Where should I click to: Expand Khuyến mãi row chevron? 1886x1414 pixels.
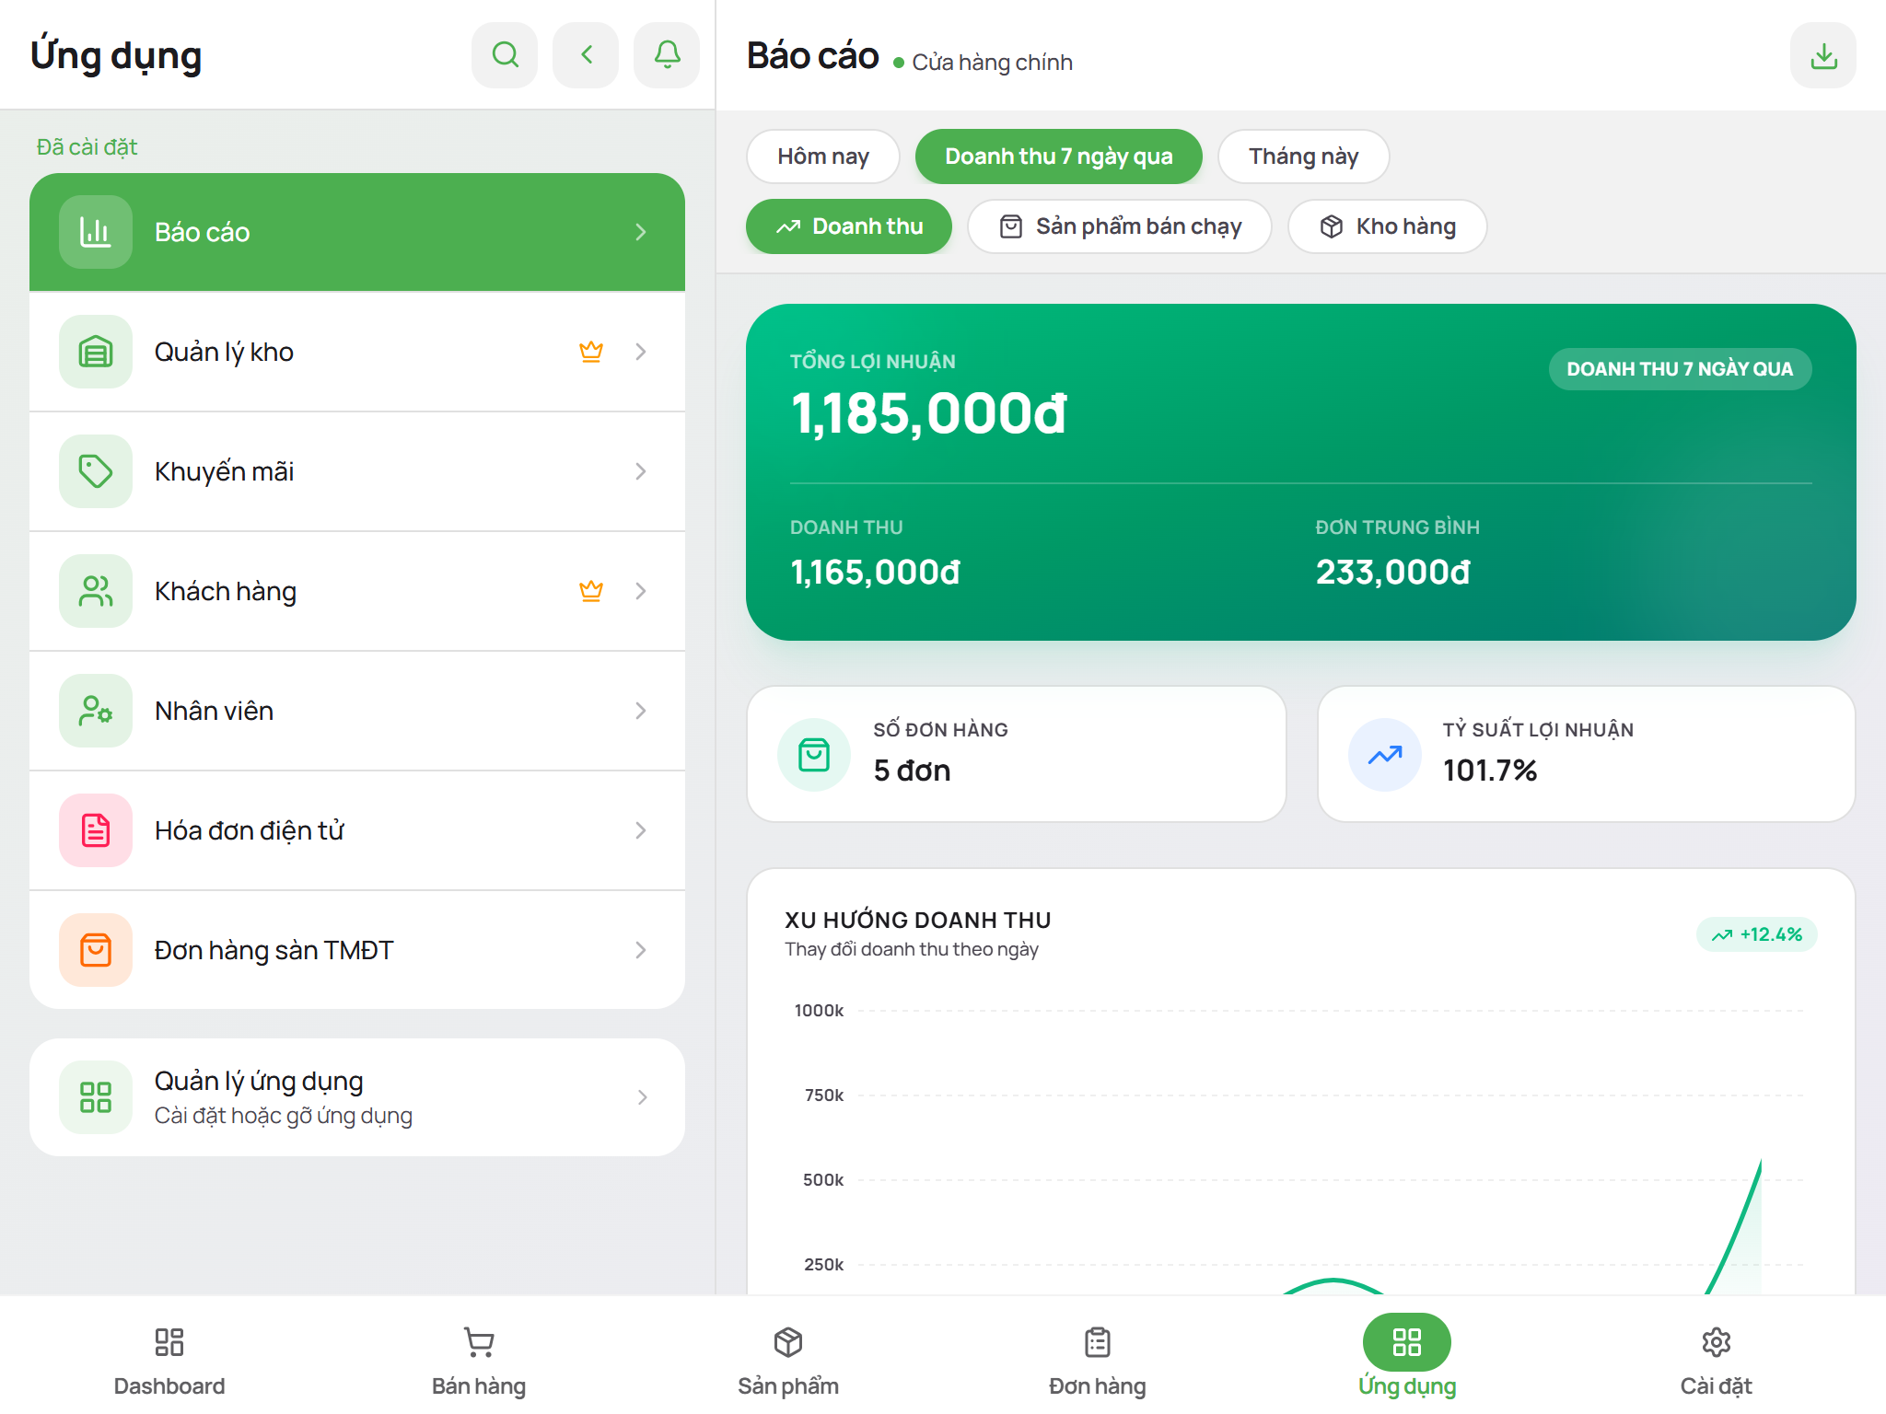tap(641, 471)
